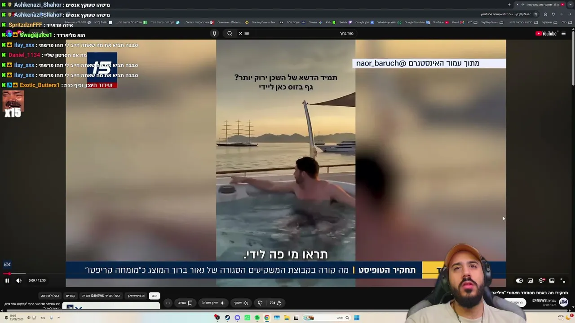Clear the YouTube search box text
Image resolution: width=575 pixels, height=323 pixels.
240,33
